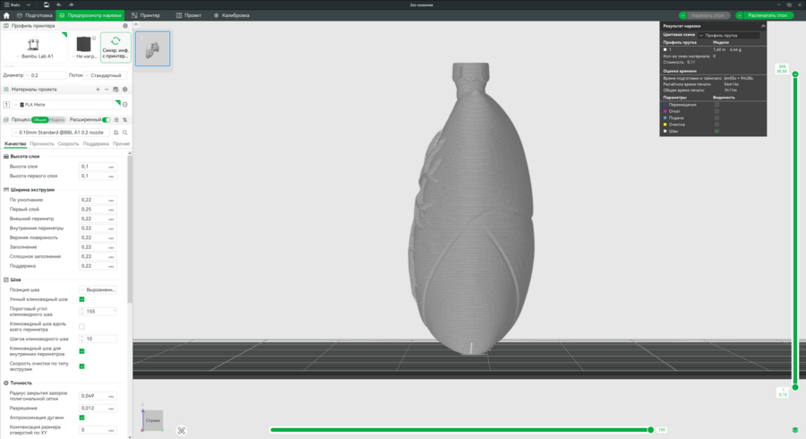Screen dimensions: 806x439
Task: Open print plate options dropdown arrow
Action: (739, 15)
